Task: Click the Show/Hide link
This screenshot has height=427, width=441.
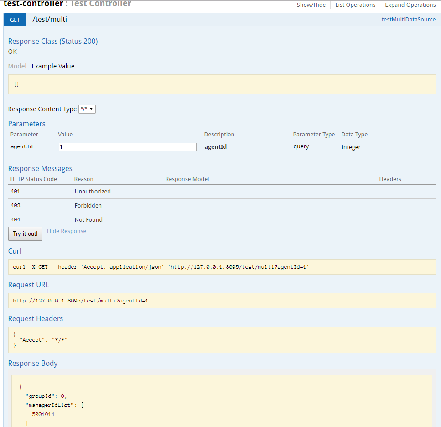Action: (x=311, y=5)
